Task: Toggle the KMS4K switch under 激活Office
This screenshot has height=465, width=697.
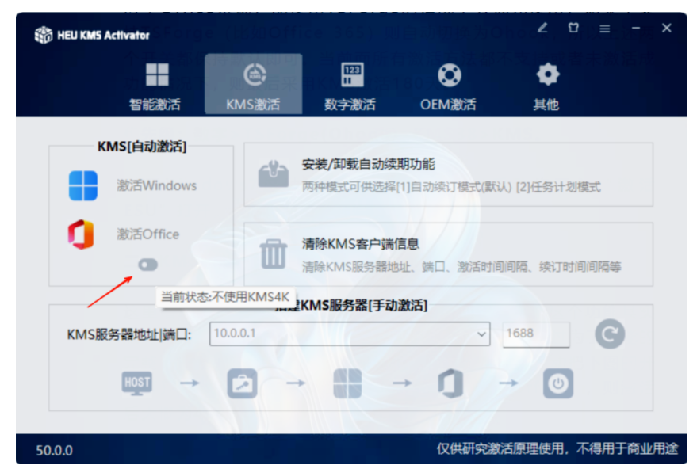Action: pyautogui.click(x=147, y=264)
